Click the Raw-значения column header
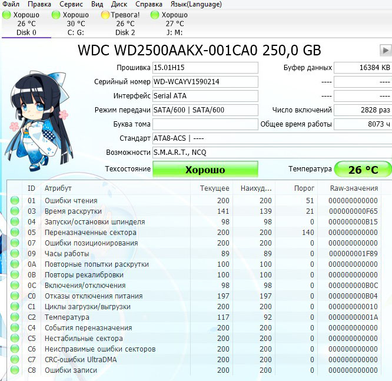Viewport: 392px width, 381px height. point(350,188)
